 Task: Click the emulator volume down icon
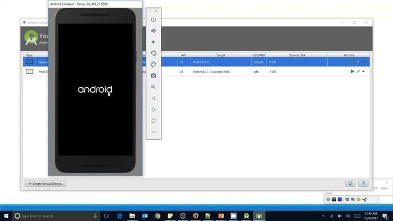pos(154,42)
